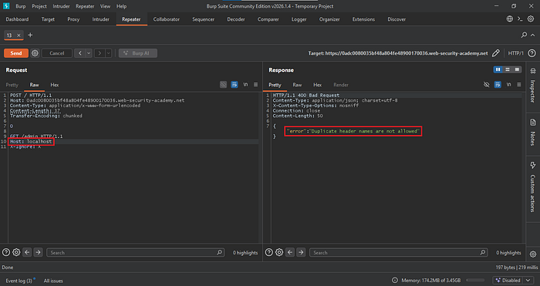The height and width of the screenshot is (286, 540).
Task: Close Repeater tab 13
Action: pyautogui.click(x=19, y=35)
